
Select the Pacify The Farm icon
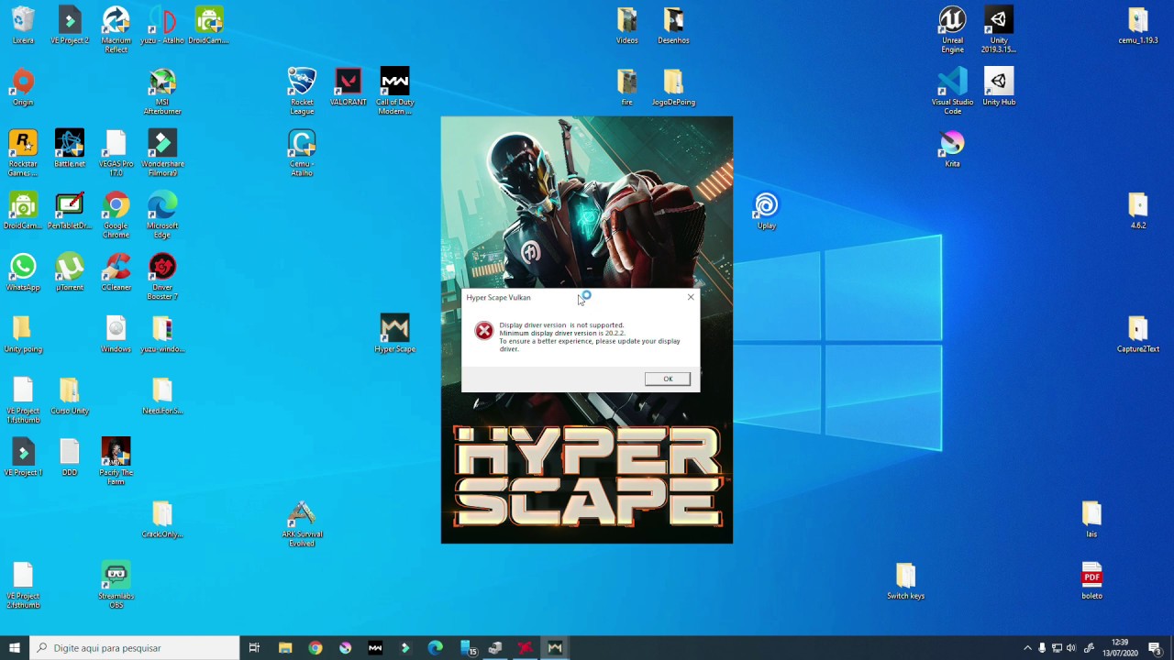tap(116, 462)
